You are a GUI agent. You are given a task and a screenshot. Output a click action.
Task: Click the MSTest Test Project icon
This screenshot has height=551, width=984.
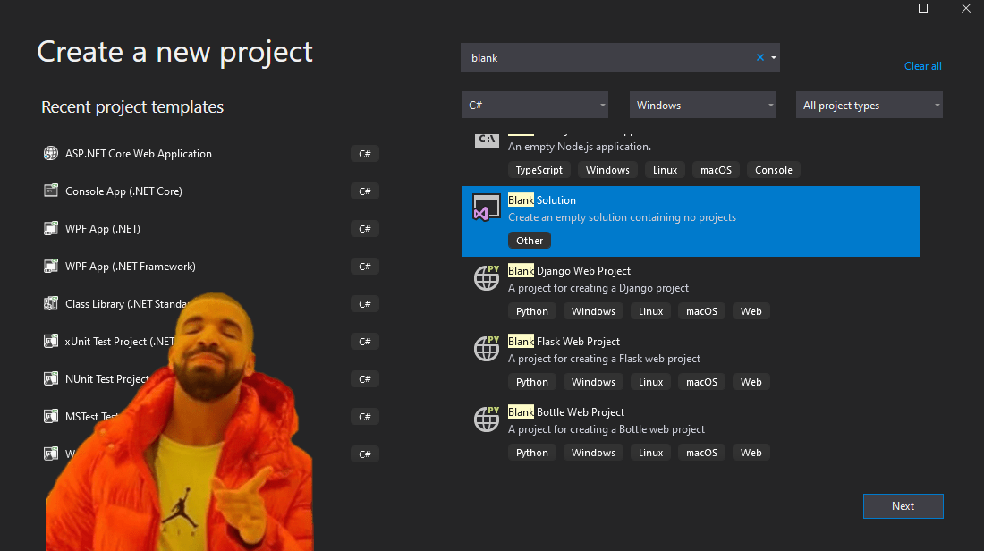[51, 416]
